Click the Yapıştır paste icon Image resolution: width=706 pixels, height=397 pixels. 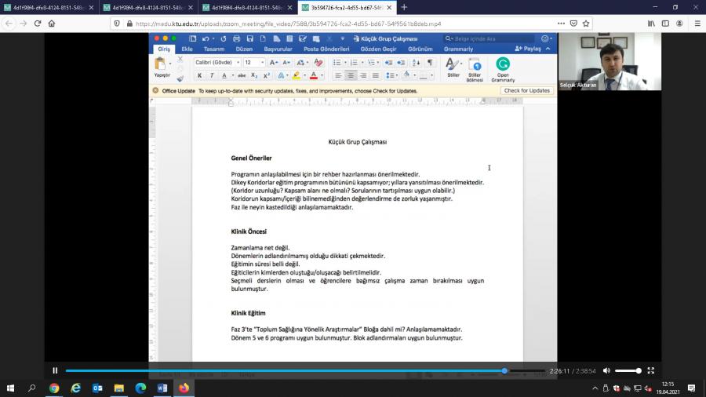click(162, 64)
